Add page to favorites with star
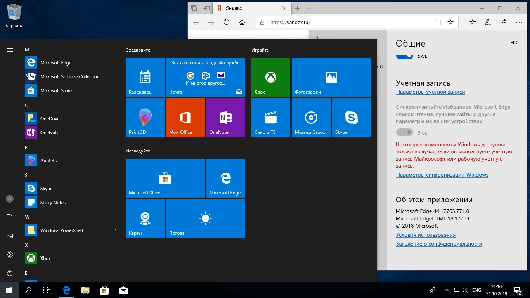Image resolution: width=530 pixels, height=298 pixels. 450,23
